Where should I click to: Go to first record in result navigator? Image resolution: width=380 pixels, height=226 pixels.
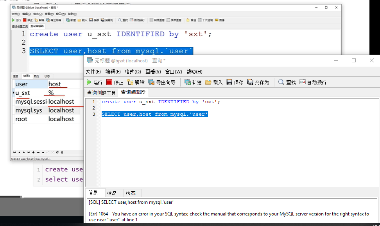tap(14, 152)
